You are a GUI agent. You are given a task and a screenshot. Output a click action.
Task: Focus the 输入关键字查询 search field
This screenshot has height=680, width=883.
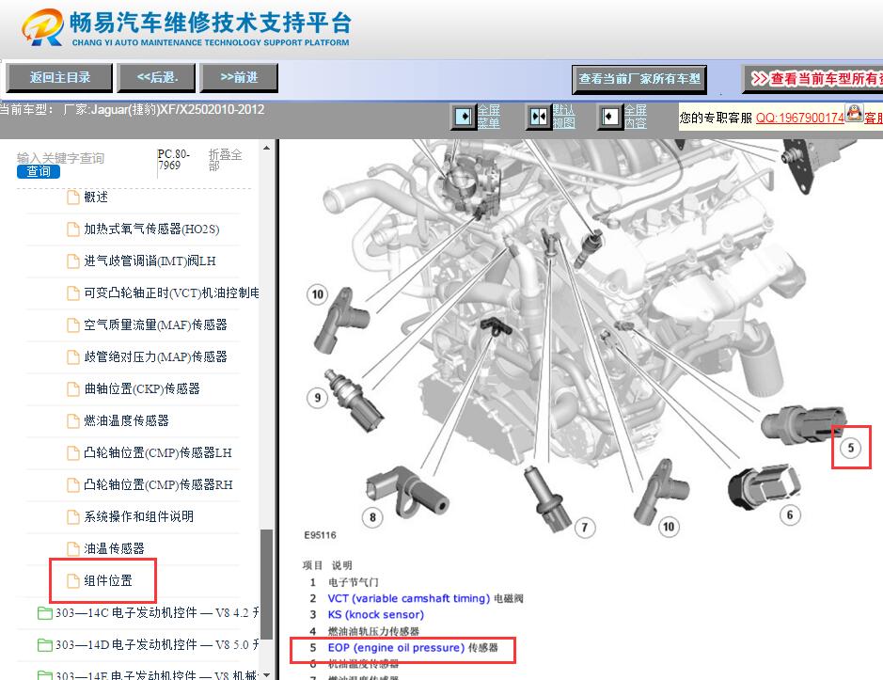(x=61, y=158)
